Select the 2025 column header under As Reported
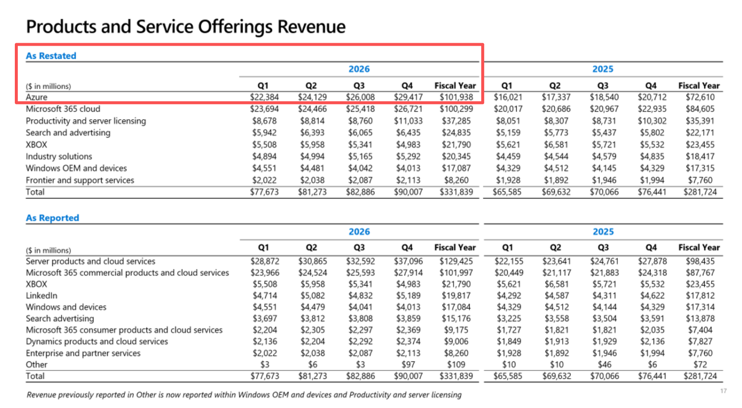The image size is (742, 408). [x=603, y=232]
